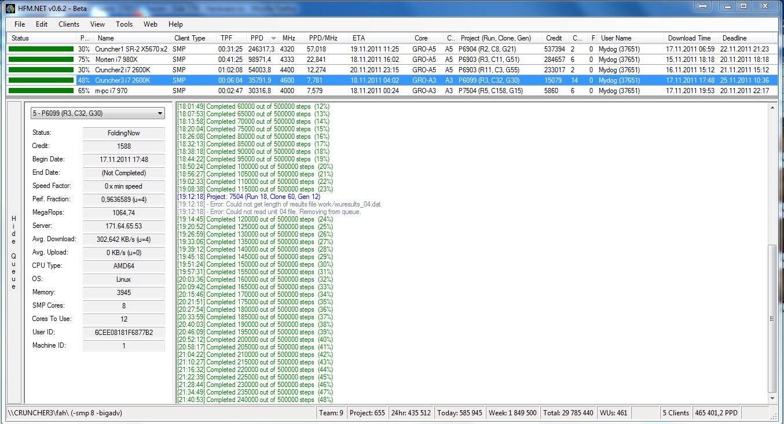The height and width of the screenshot is (424, 784).
Task: Sort by Project (Run, Clone, Gen) header
Action: tap(499, 38)
